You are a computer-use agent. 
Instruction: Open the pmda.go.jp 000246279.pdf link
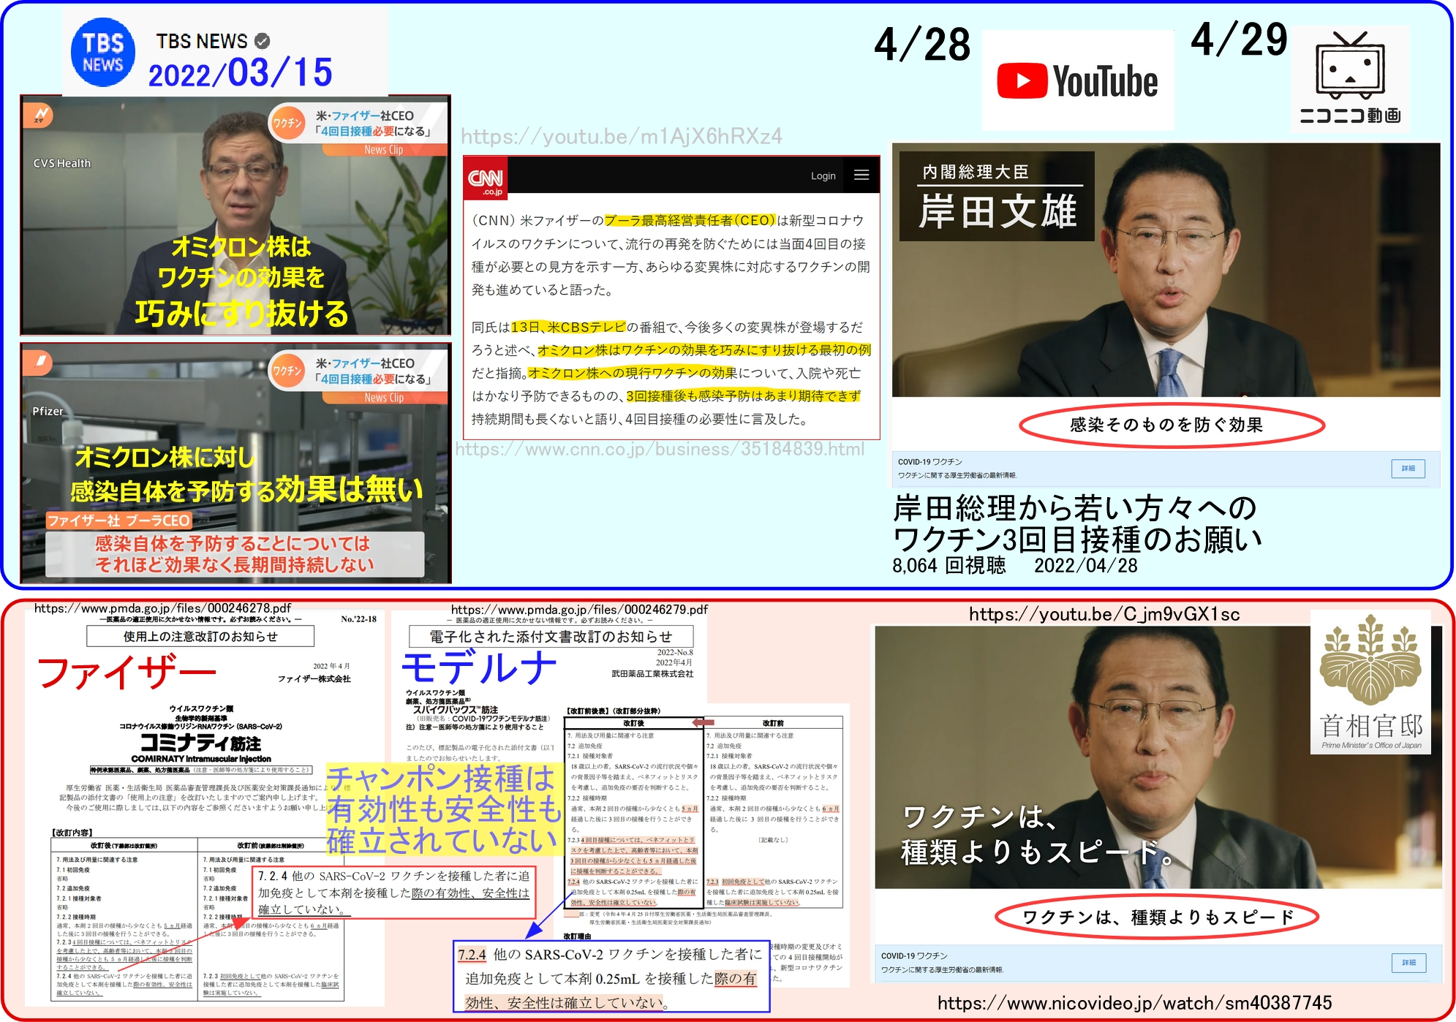(579, 610)
